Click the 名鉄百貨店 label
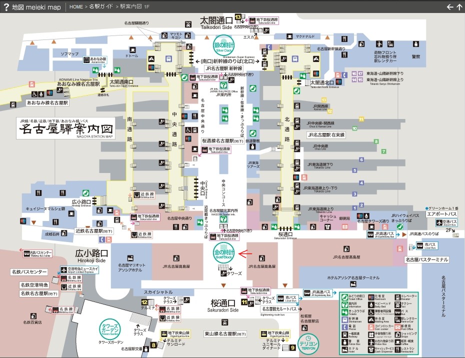This screenshot has height=358, width=465. coord(32,322)
